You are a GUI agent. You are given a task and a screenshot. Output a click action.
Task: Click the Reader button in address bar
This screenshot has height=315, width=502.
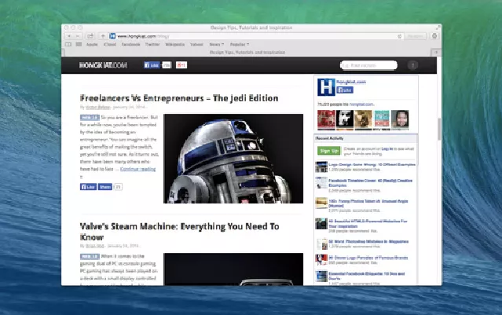pyautogui.click(x=416, y=35)
